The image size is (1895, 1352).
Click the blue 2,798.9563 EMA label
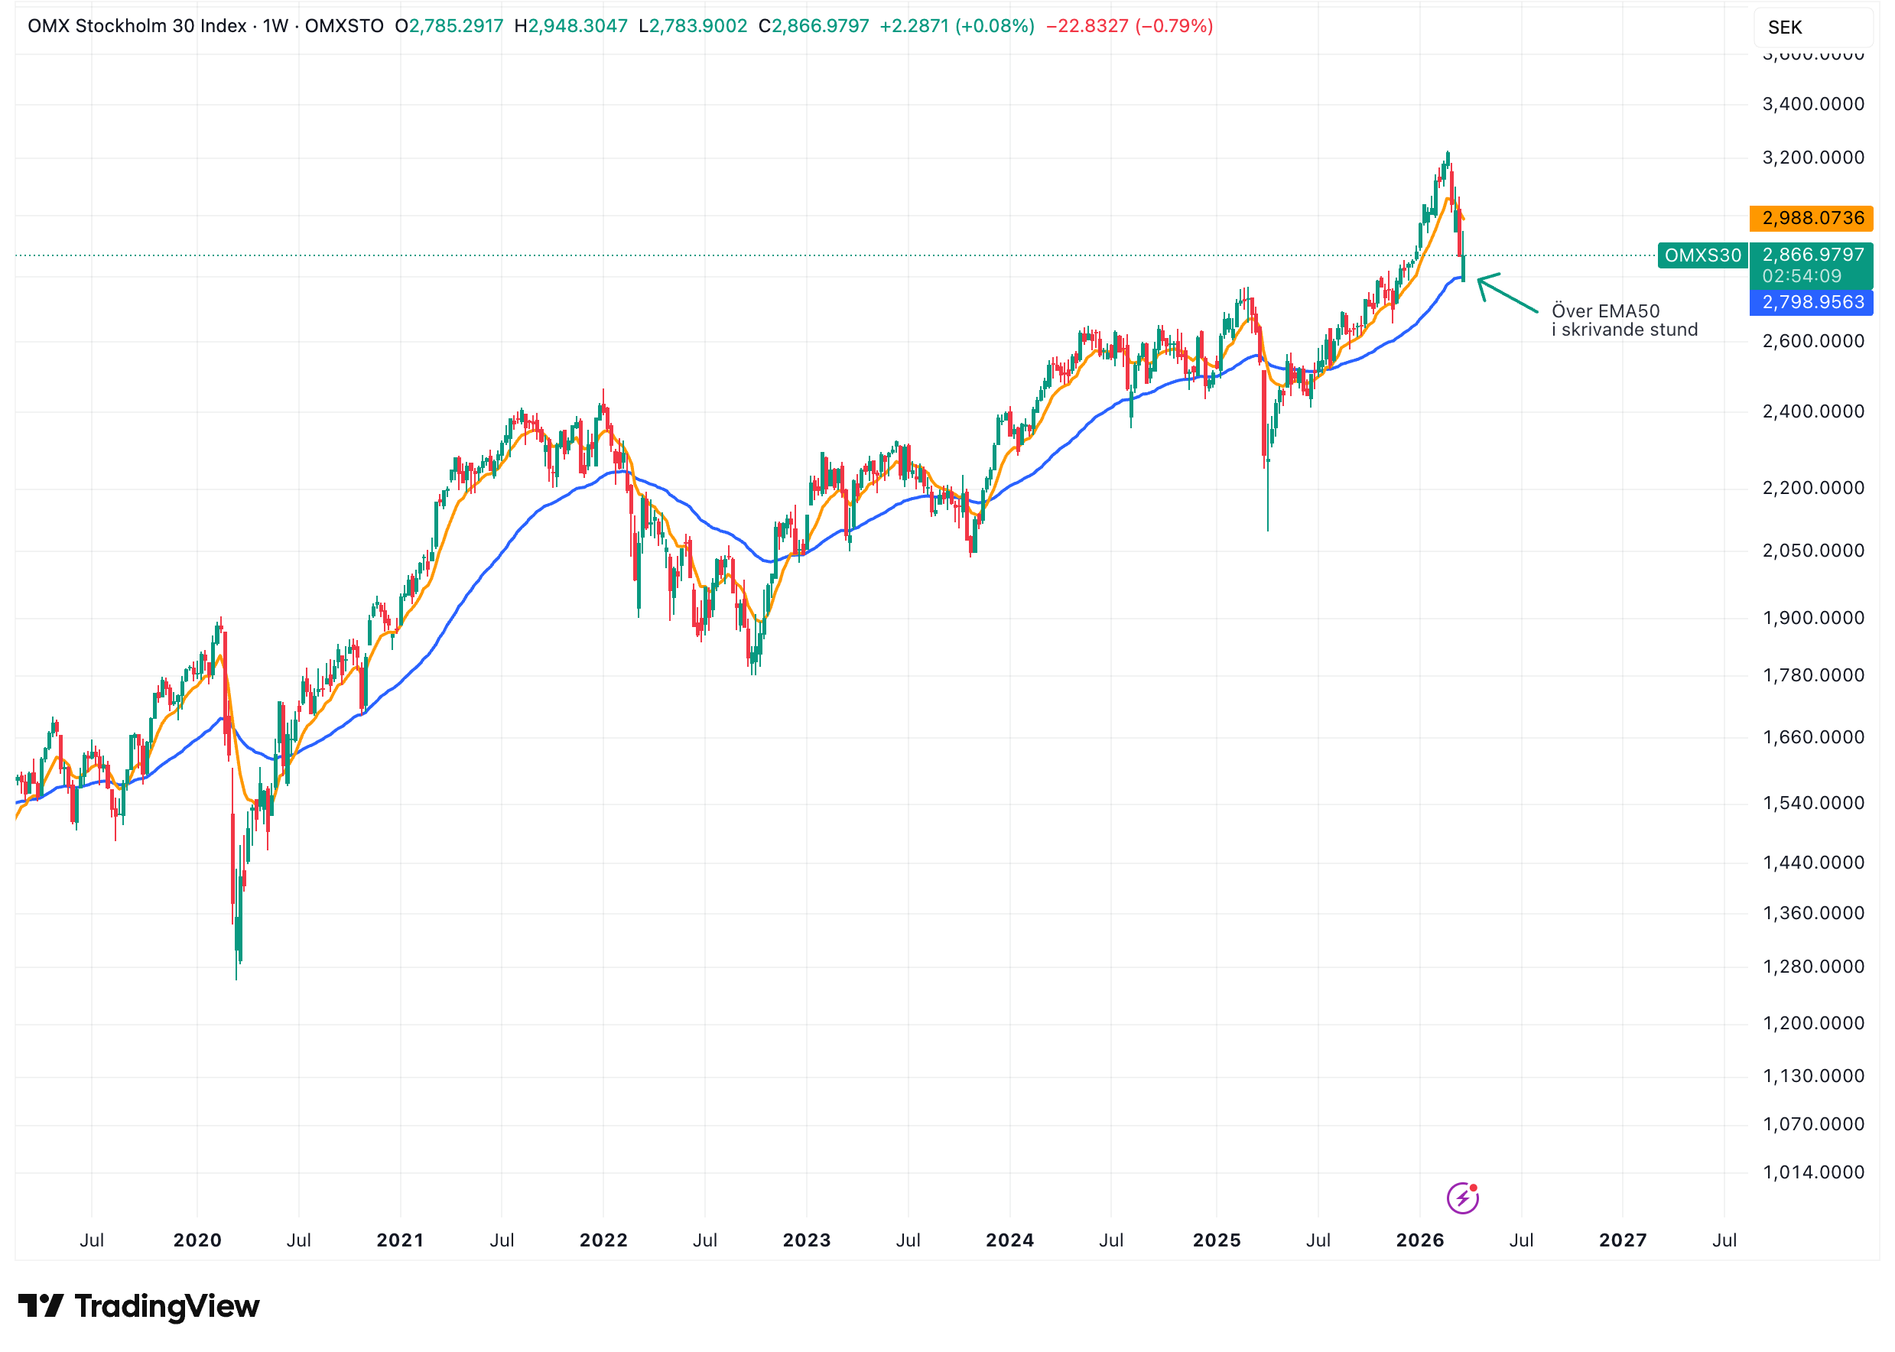click(x=1811, y=302)
